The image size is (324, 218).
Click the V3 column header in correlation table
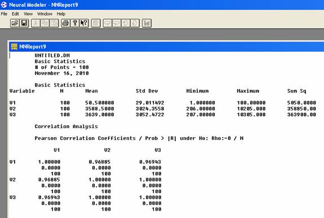pyautogui.click(x=158, y=150)
